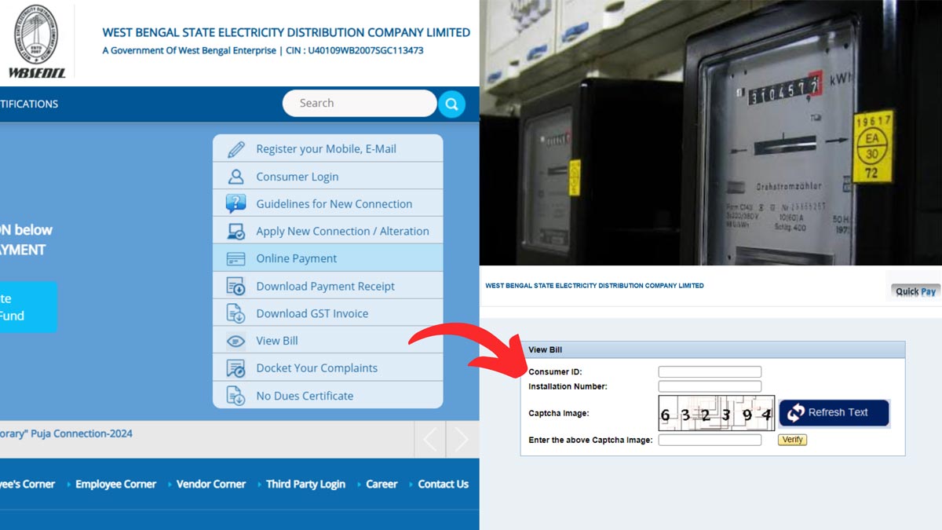
Task: Click the Docket Your Complaints icon
Action: 236,367
